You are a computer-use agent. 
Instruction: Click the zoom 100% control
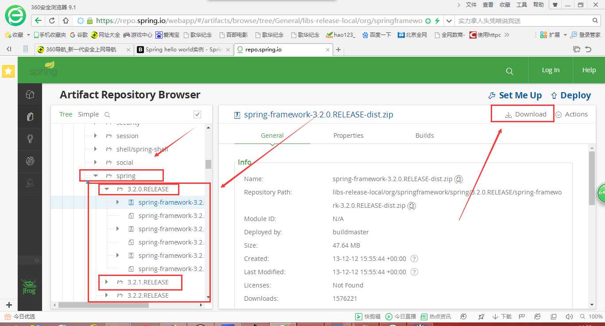pyautogui.click(x=591, y=316)
